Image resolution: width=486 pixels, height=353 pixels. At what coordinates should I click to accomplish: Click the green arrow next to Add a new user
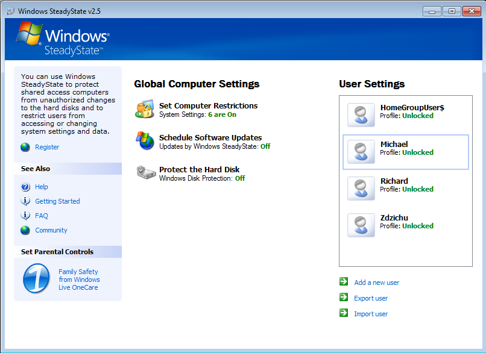click(344, 281)
